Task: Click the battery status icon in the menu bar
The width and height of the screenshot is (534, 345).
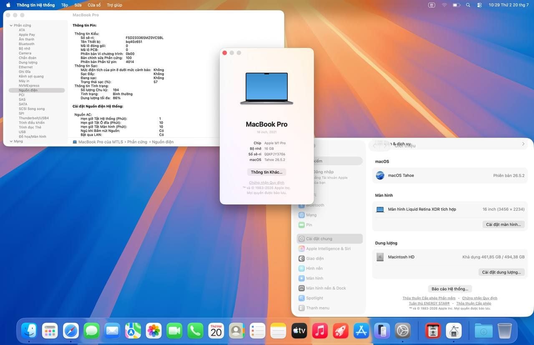Action: pyautogui.click(x=456, y=5)
